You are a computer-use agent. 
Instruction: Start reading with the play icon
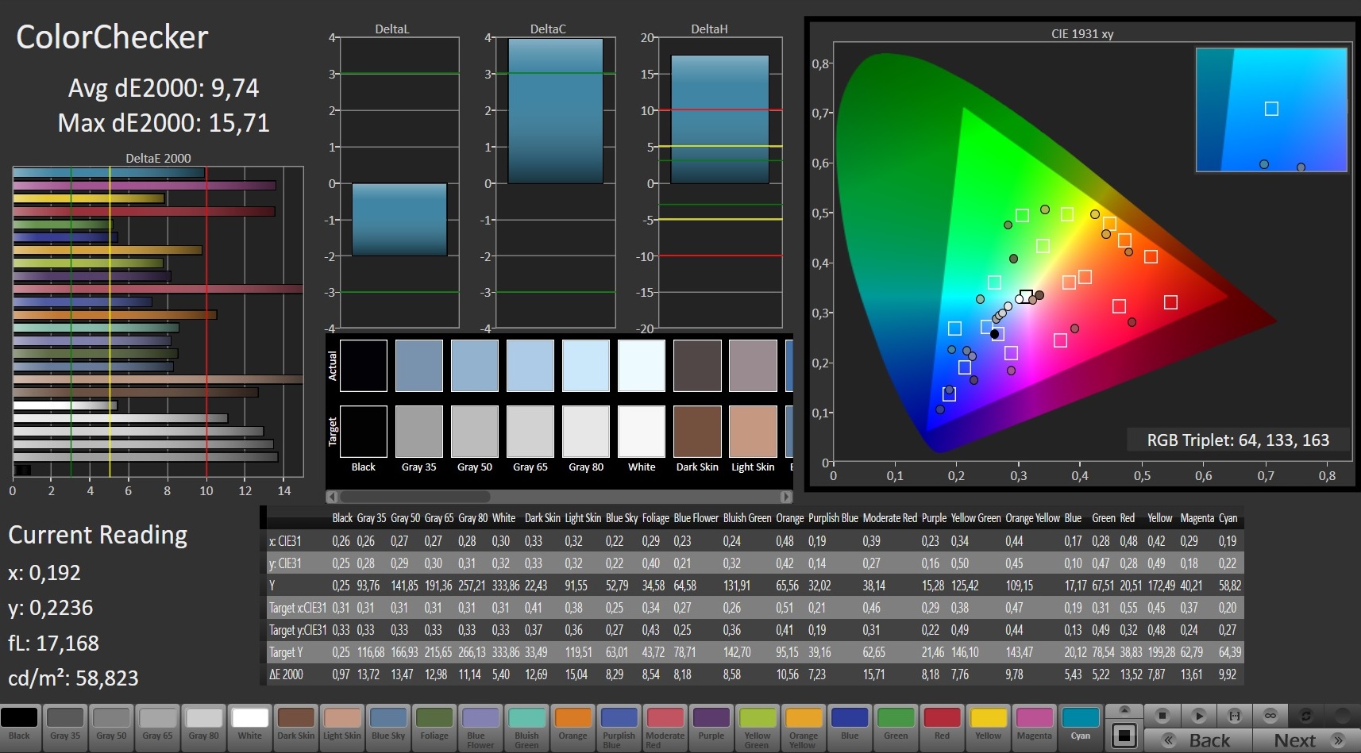coord(1199,716)
